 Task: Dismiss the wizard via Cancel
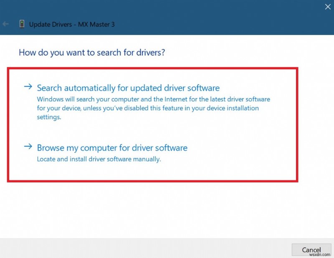point(311,249)
